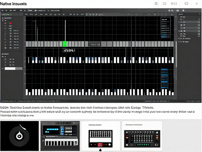Click the Native window title text

13,4
